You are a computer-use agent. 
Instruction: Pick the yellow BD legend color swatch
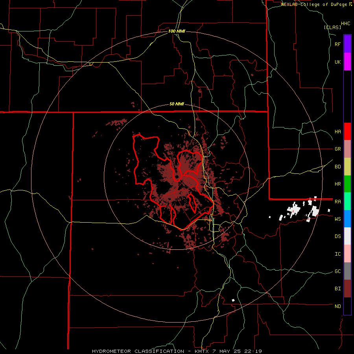pos(347,166)
